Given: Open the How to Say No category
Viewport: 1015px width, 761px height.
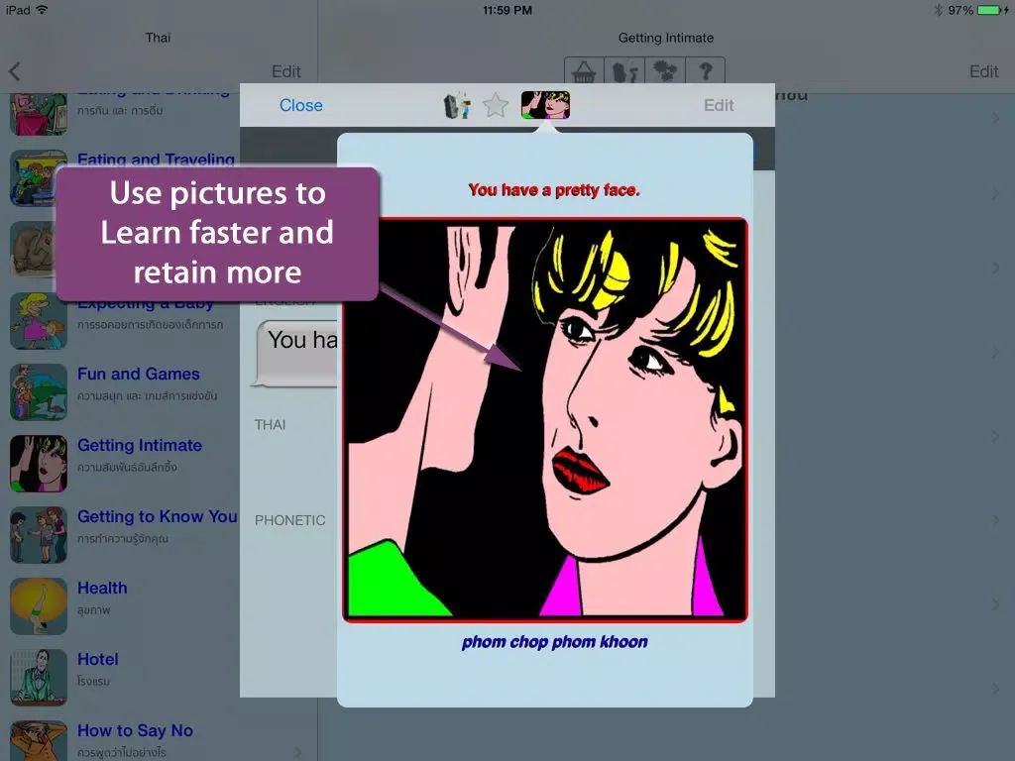Looking at the screenshot, I should (x=159, y=738).
